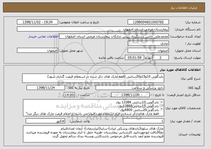Click request creator field 'محمدعلی خارین دستگردی'
211x149 pixels.
coord(114,36)
